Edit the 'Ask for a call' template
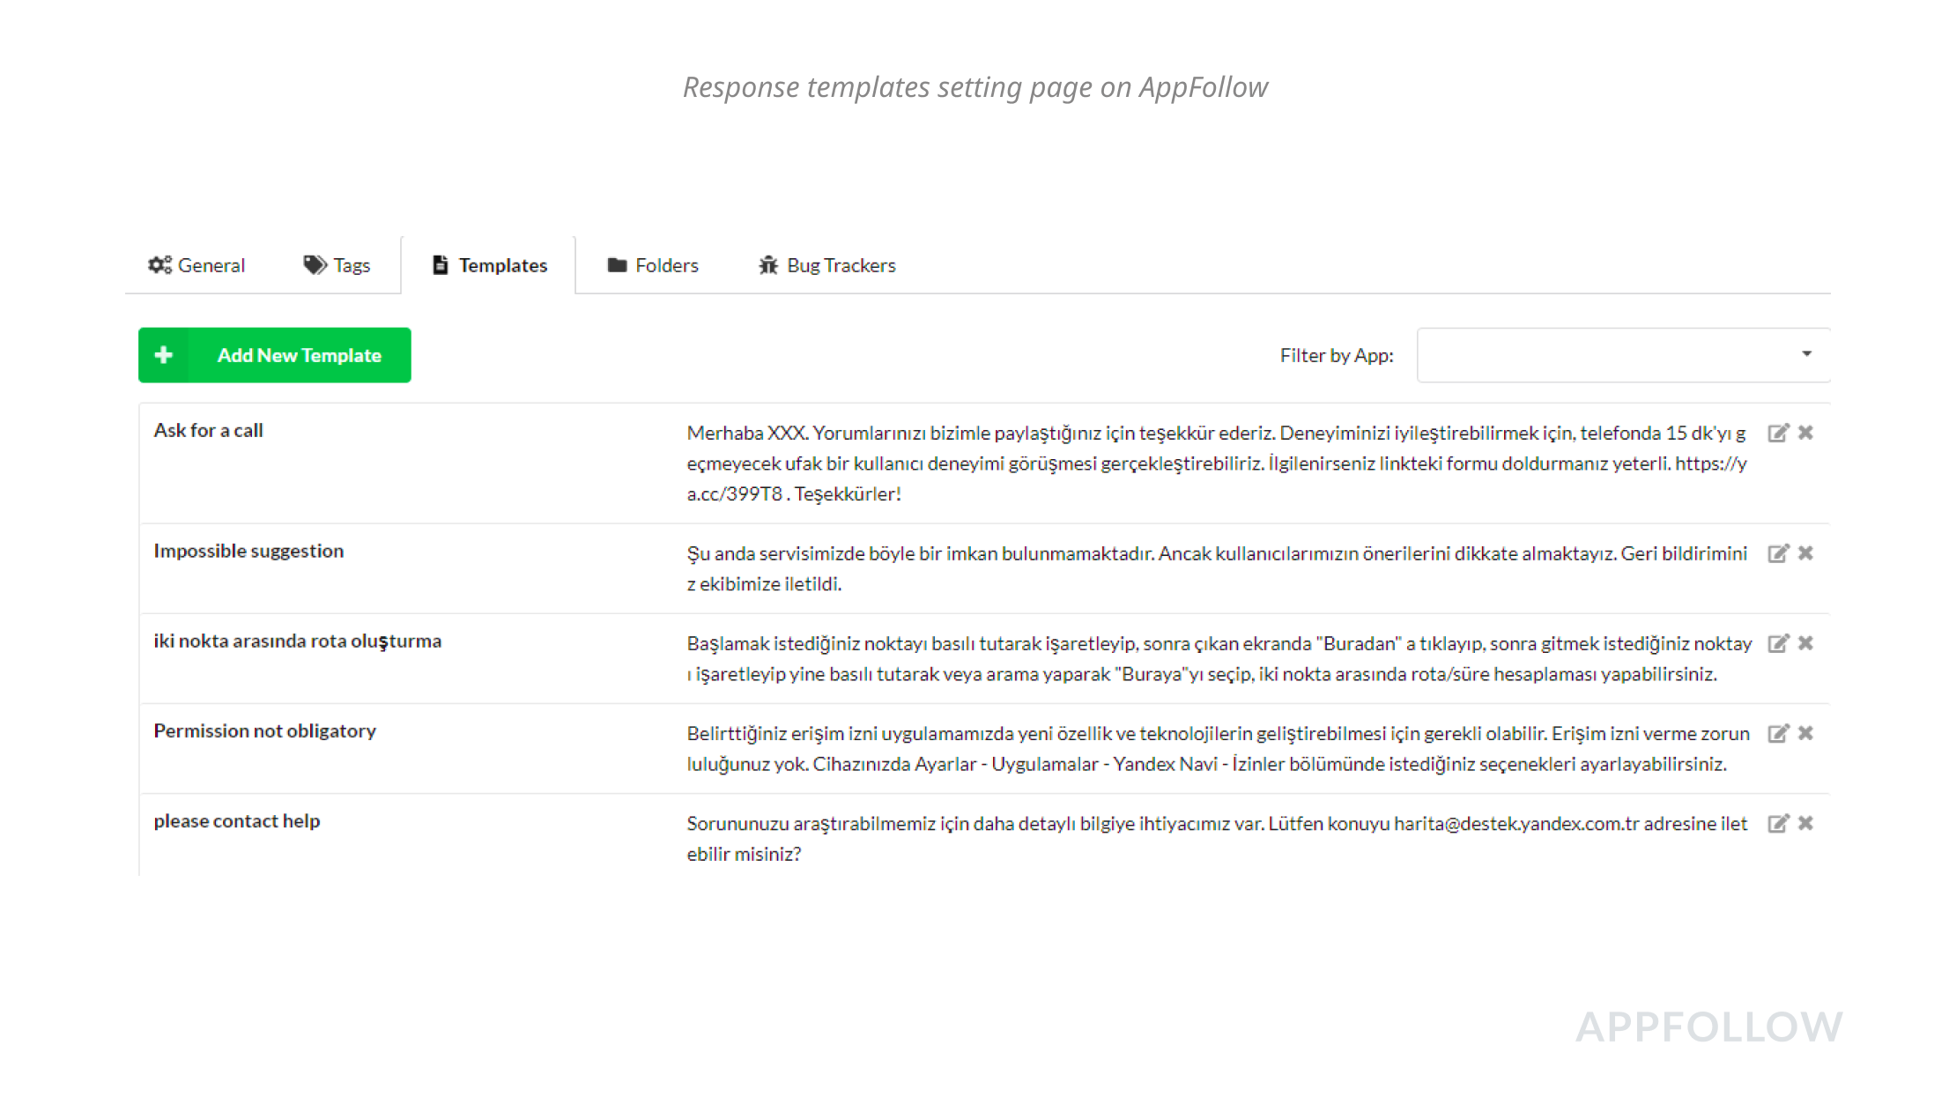The height and width of the screenshot is (1112, 1949). pos(1777,433)
